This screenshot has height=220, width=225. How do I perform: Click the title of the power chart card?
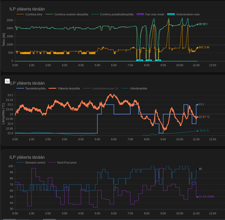click(x=27, y=9)
